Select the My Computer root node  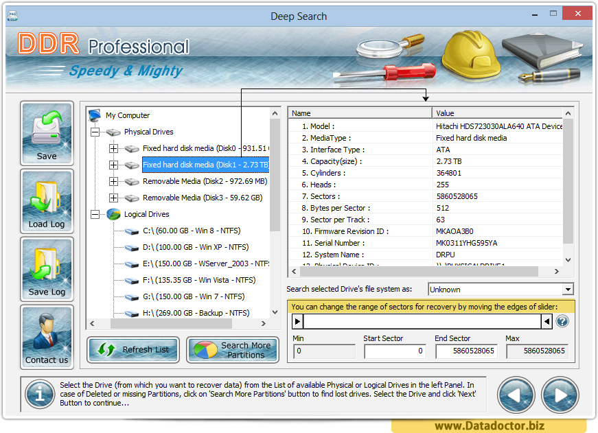click(128, 115)
